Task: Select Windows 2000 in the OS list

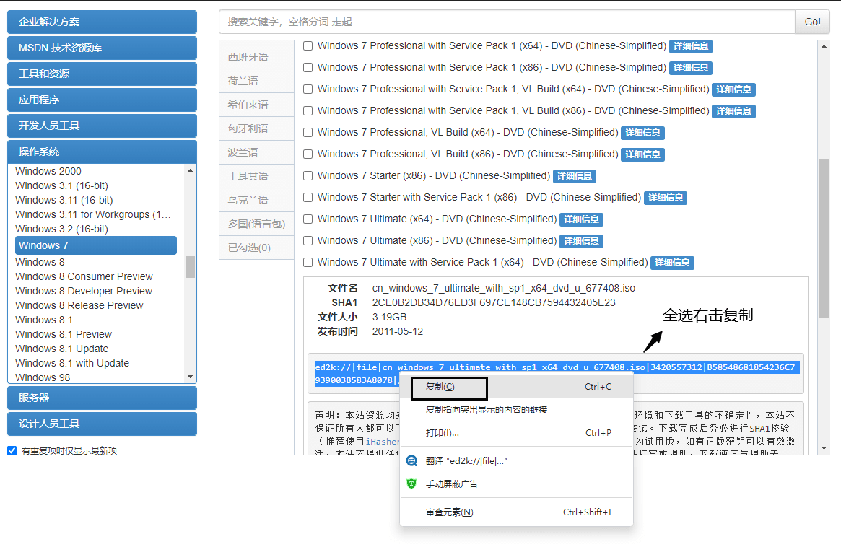Action: pyautogui.click(x=48, y=171)
